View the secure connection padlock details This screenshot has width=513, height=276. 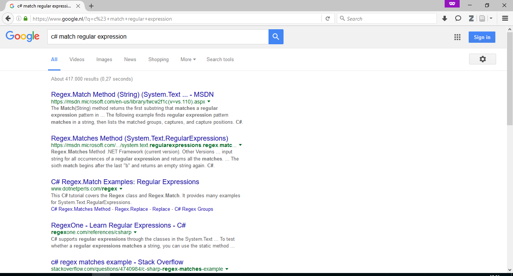click(x=26, y=18)
